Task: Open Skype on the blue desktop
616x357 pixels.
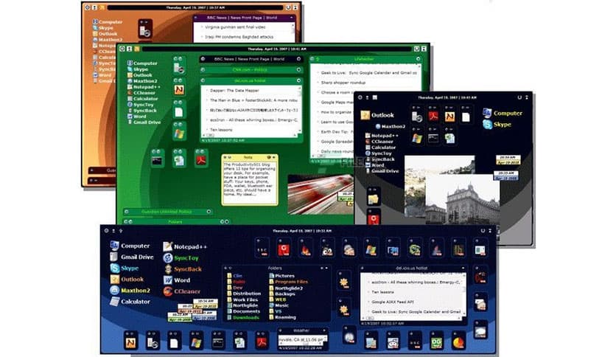Action: pos(124,268)
